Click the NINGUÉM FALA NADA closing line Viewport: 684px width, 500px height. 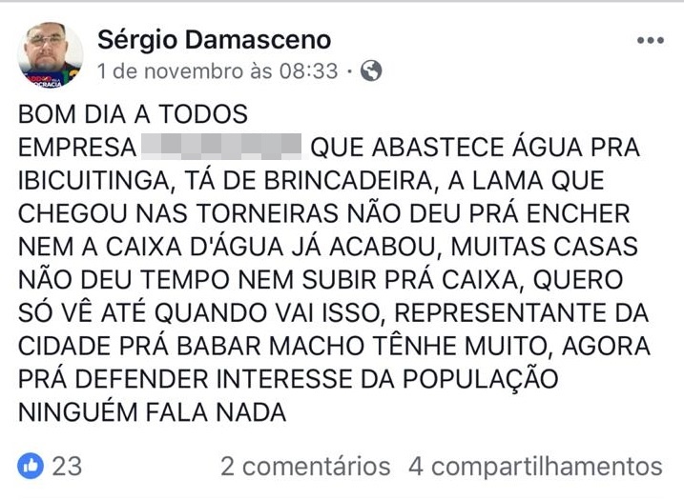pos(153,410)
